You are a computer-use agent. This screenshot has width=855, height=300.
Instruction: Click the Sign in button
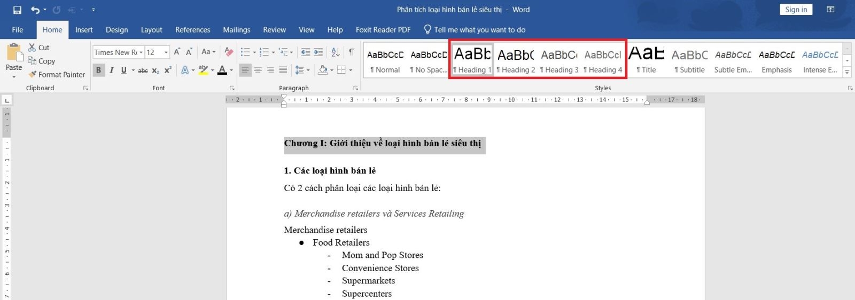(796, 10)
